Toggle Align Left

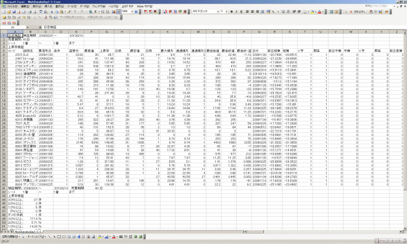click(247, 12)
